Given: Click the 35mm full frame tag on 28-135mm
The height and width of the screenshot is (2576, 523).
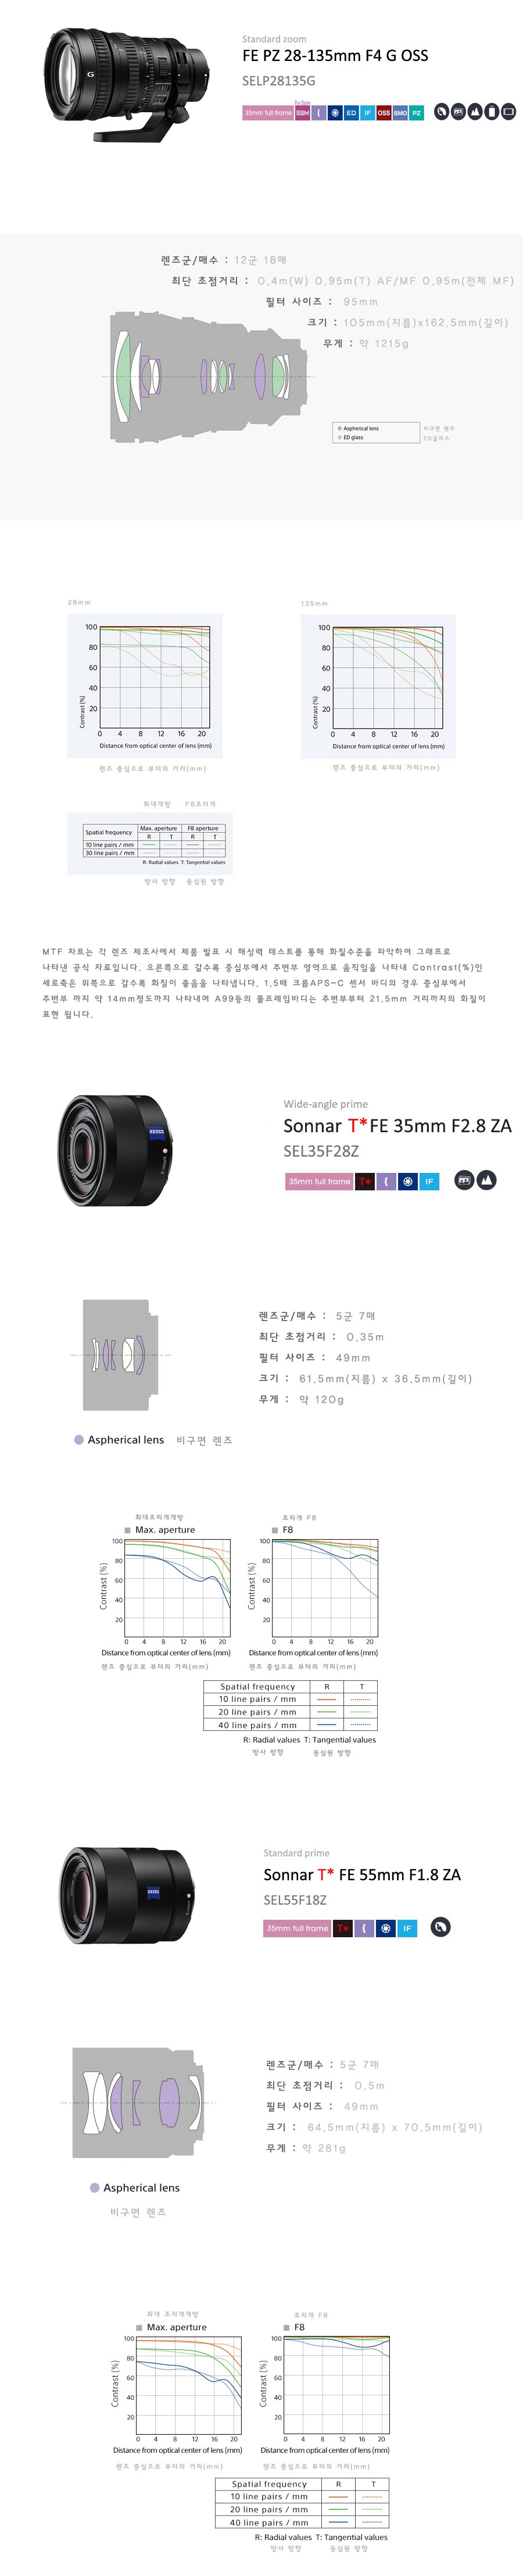Looking at the screenshot, I should (268, 113).
